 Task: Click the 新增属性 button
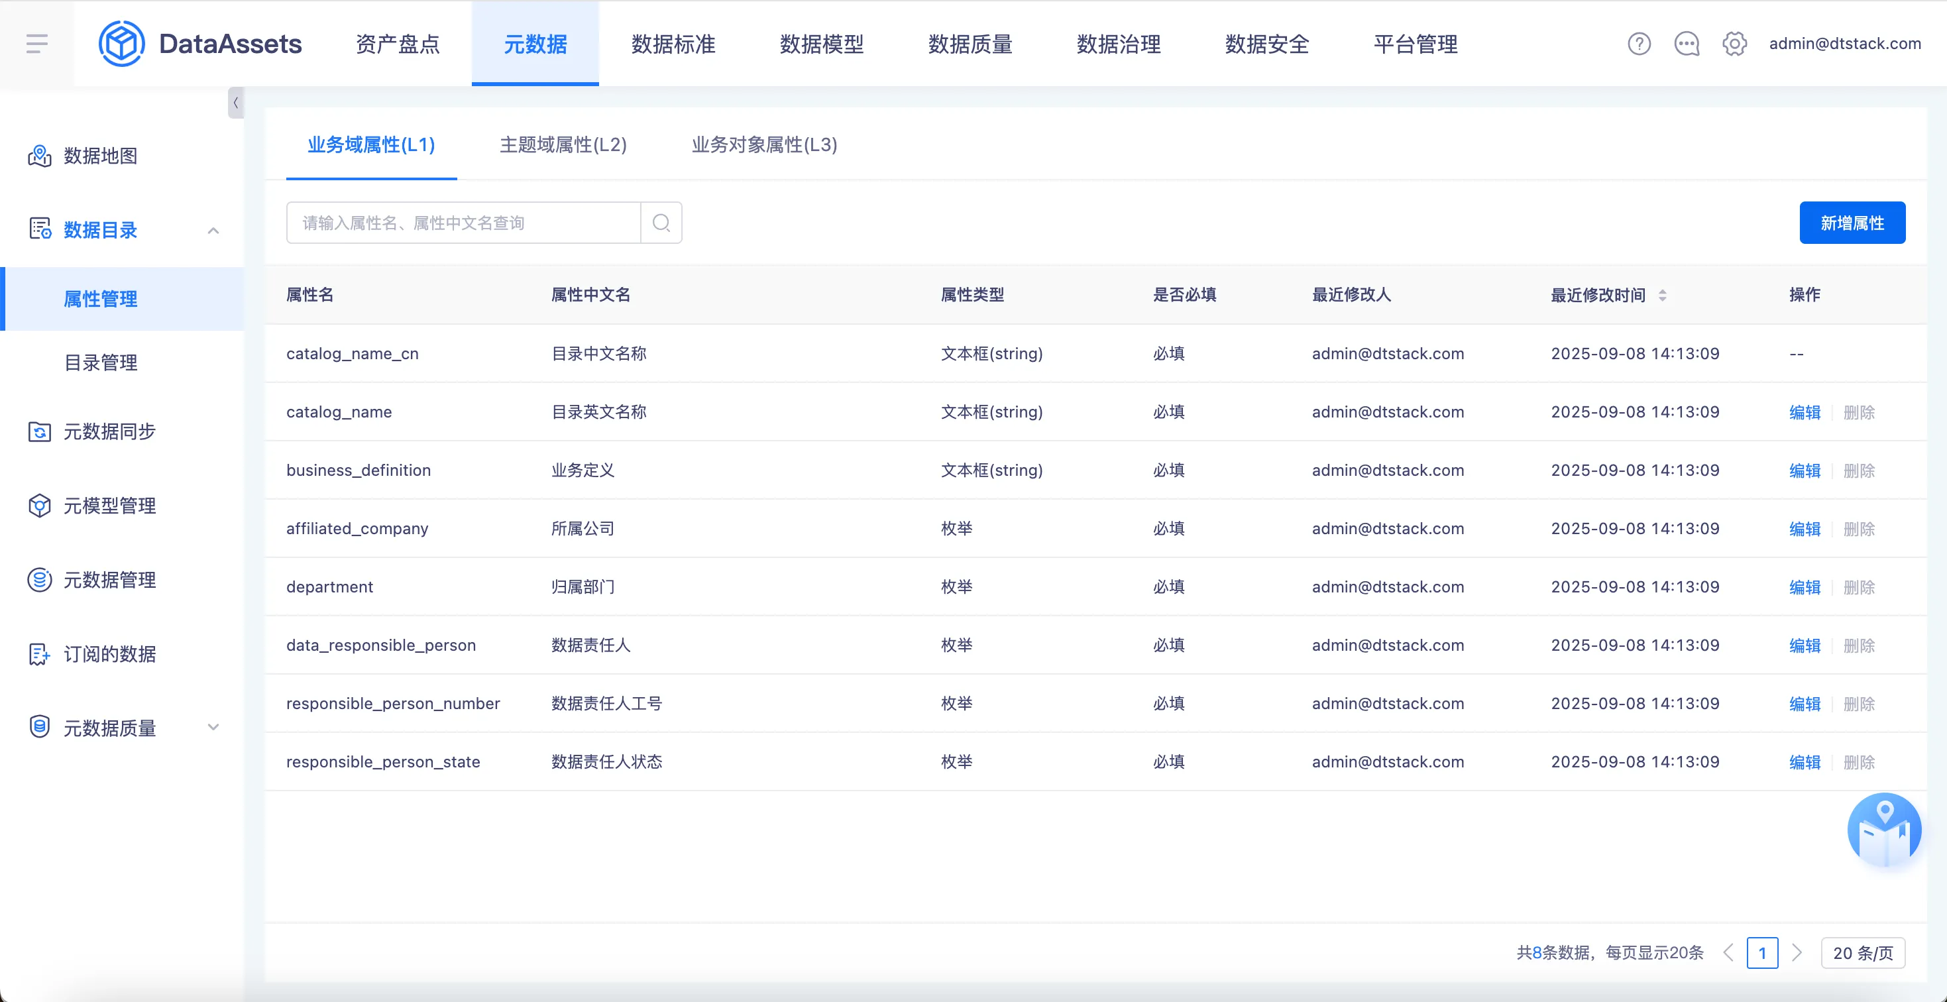[1852, 223]
